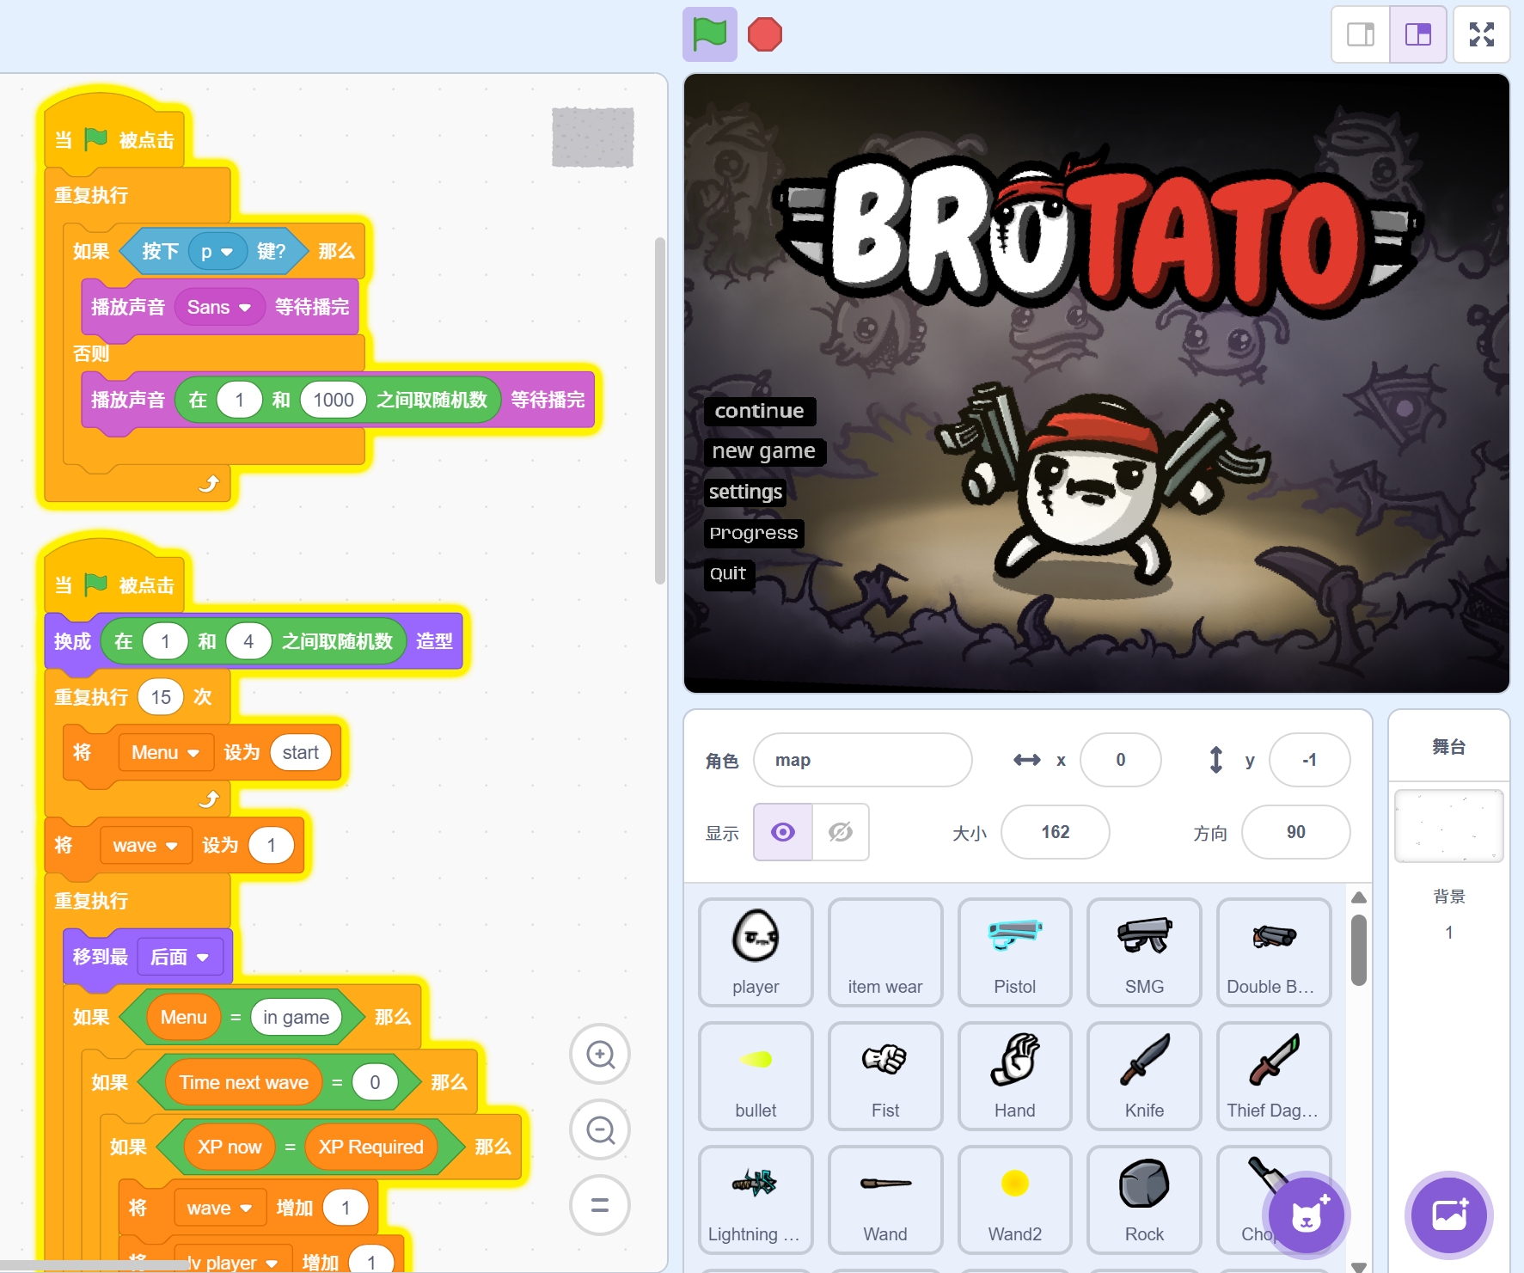The width and height of the screenshot is (1524, 1273).
Task: Show the sprite with the eye toggle
Action: [782, 832]
